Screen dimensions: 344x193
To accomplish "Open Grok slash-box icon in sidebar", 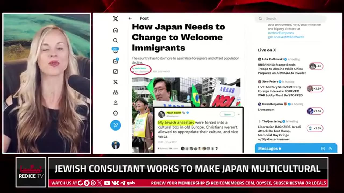I will (x=116, y=72).
